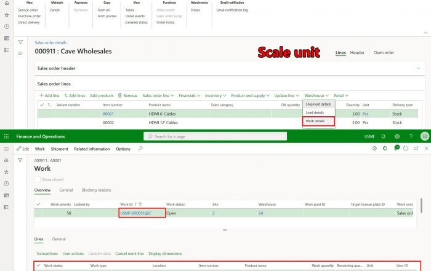Screen dimensions: 431x271
Task: Open the Shipment menu in Work window
Action: pos(59,149)
